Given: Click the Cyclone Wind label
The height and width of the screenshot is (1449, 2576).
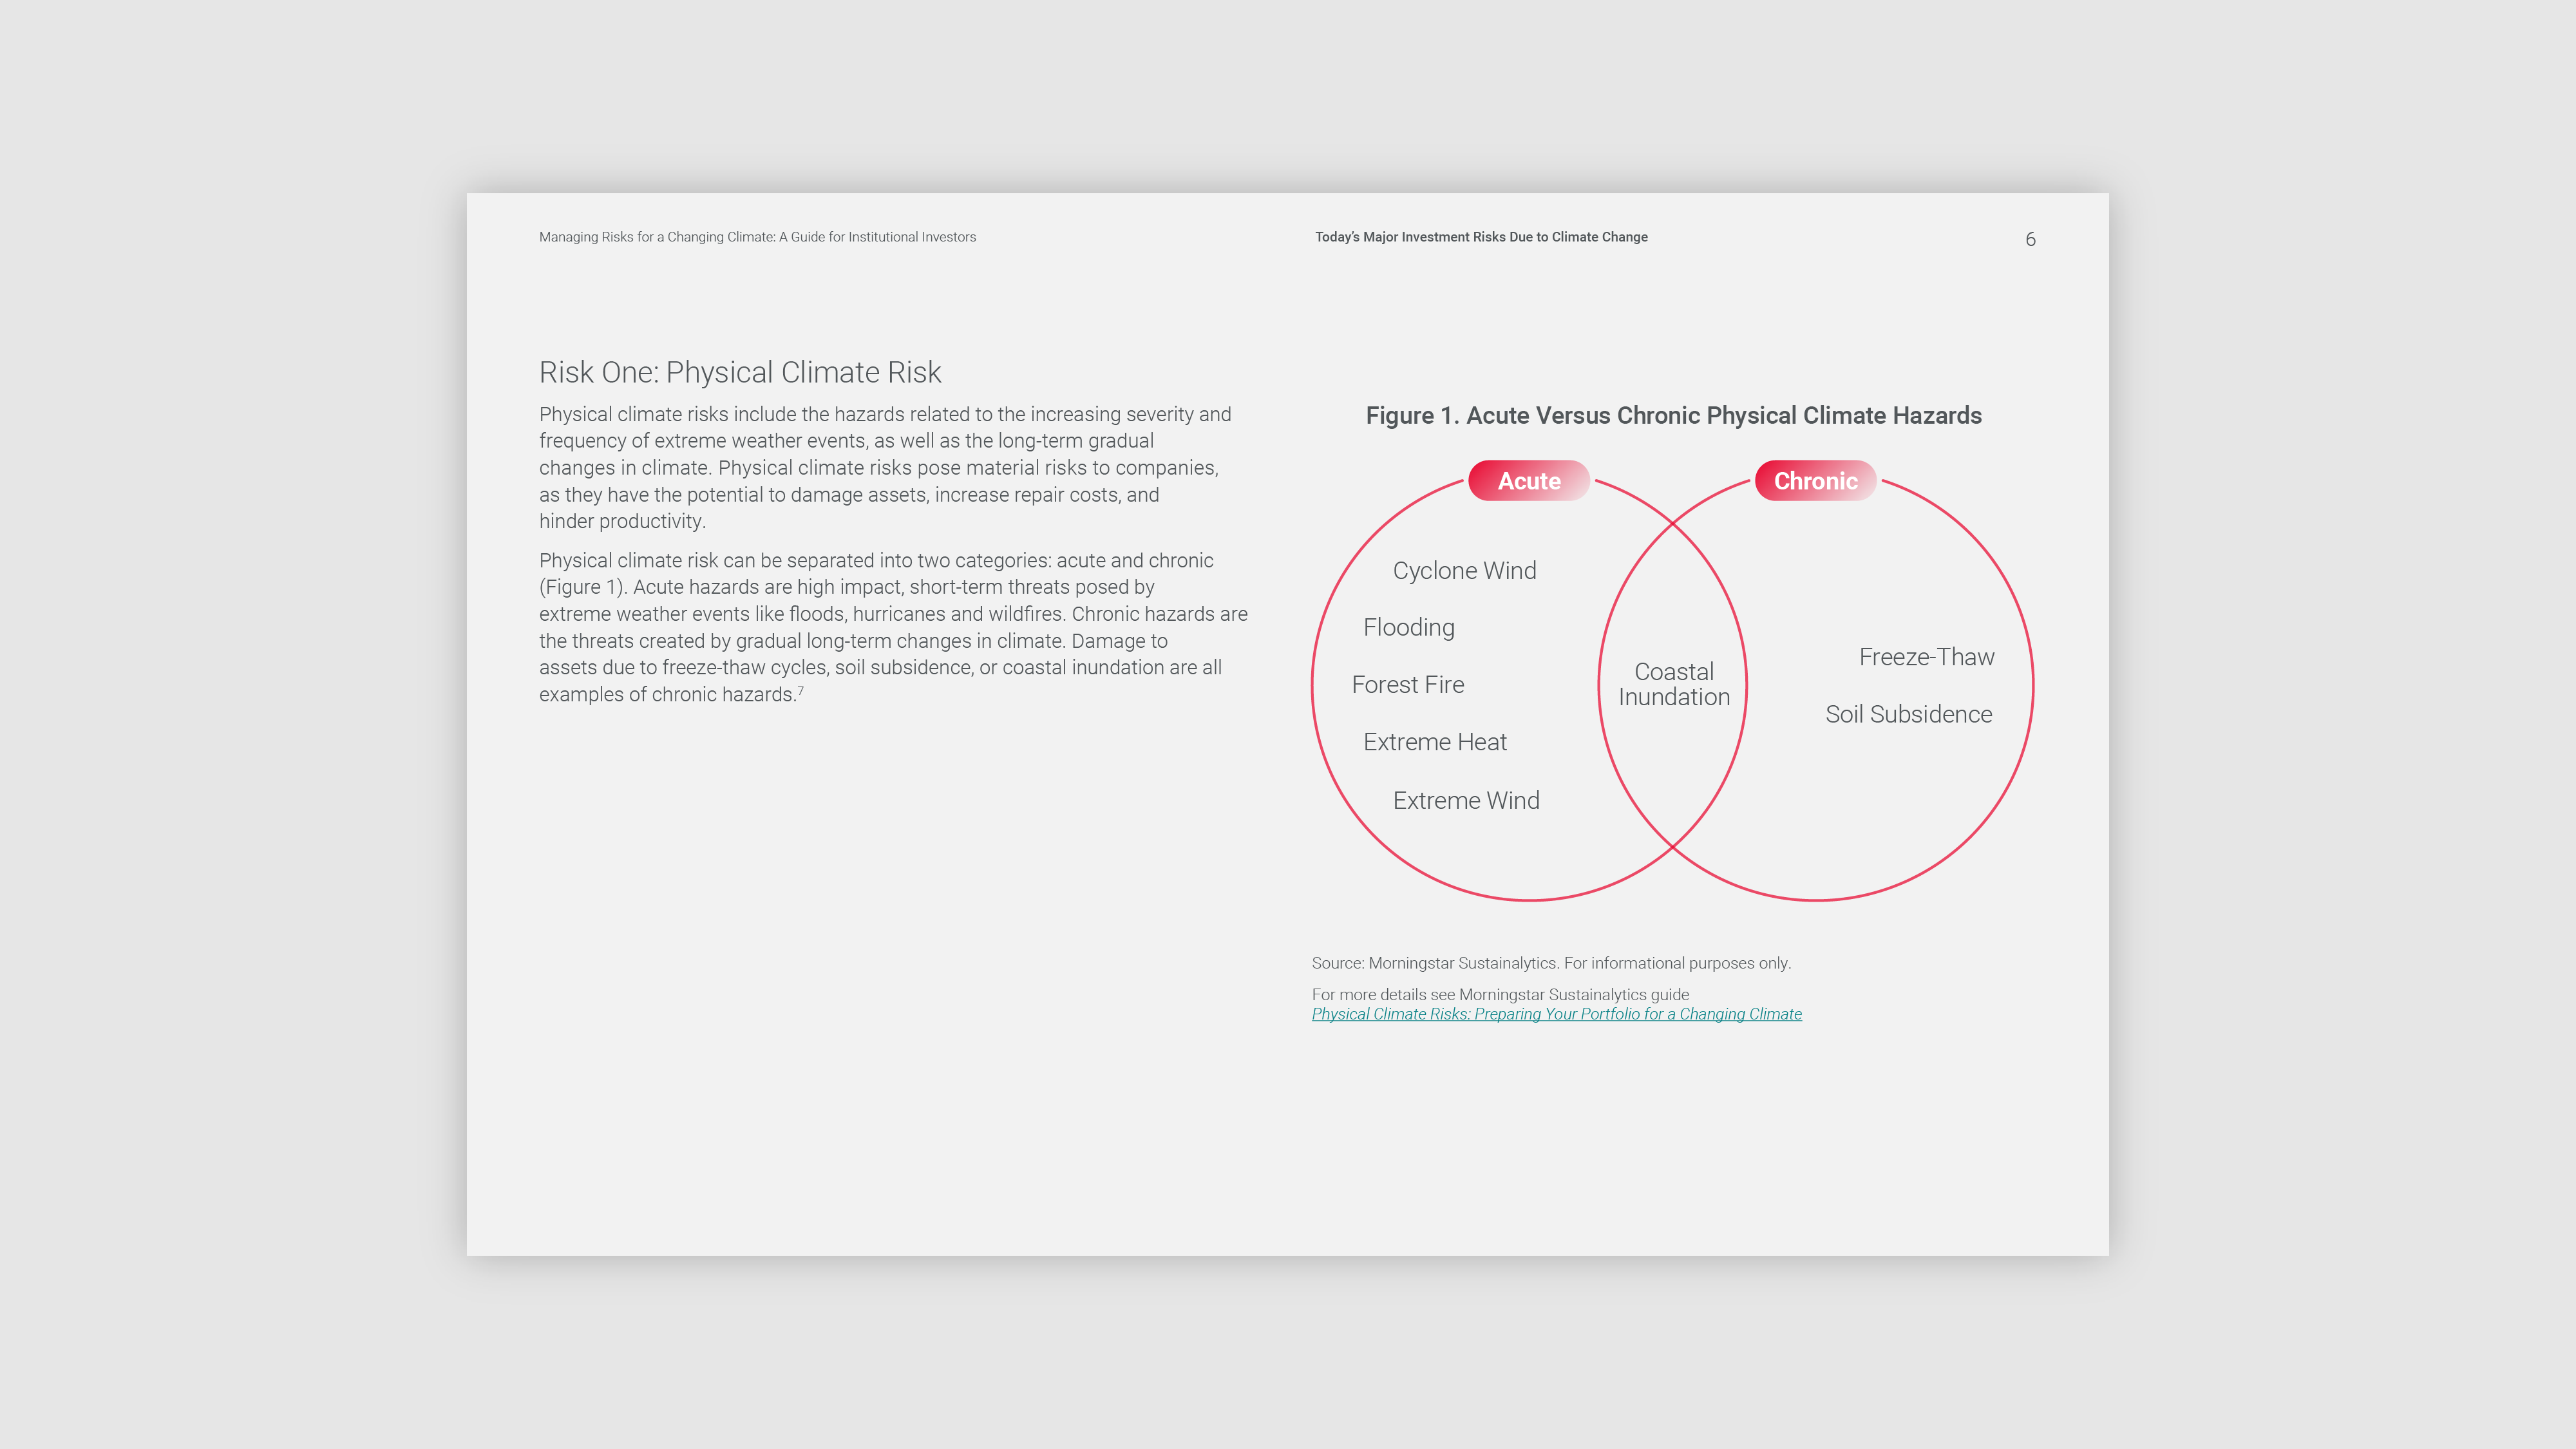Looking at the screenshot, I should click(1464, 571).
